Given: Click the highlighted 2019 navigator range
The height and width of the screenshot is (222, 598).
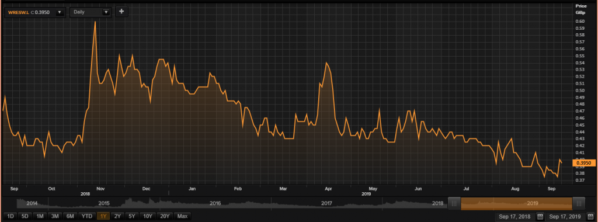Looking at the screenshot, I should point(516,204).
